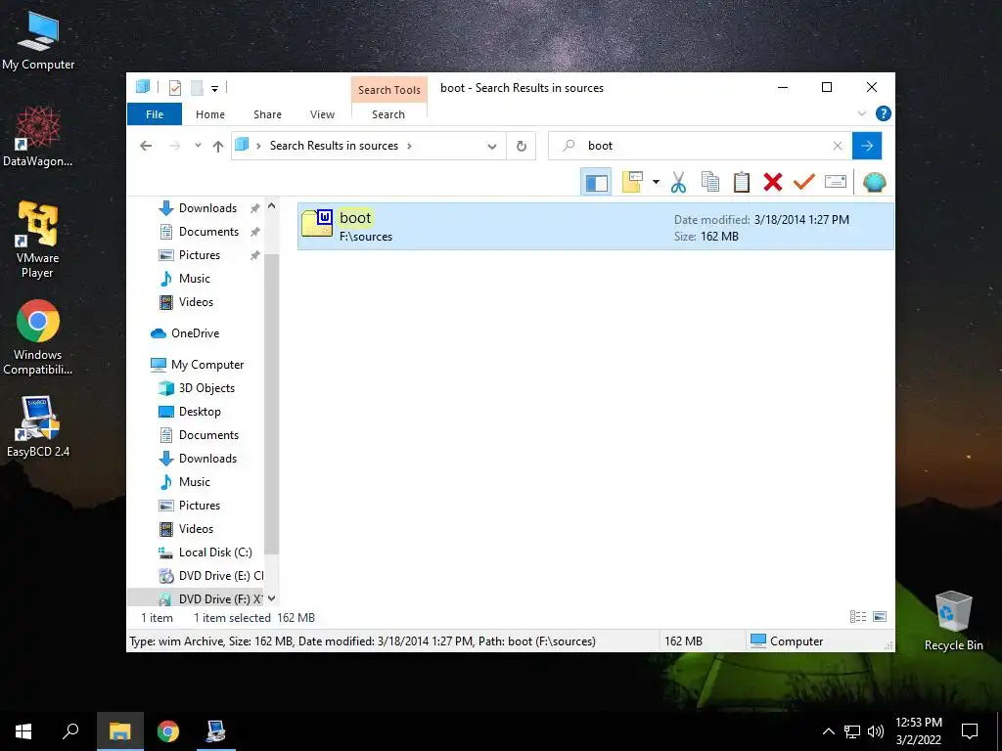Refresh the search results

[x=522, y=147]
